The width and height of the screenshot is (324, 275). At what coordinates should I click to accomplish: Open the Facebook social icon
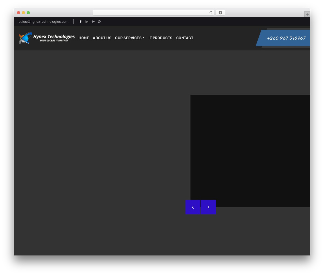pos(80,22)
